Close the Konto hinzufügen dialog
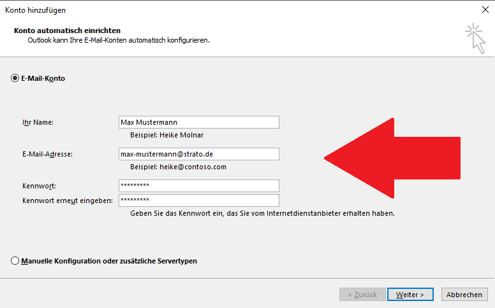 (485, 10)
